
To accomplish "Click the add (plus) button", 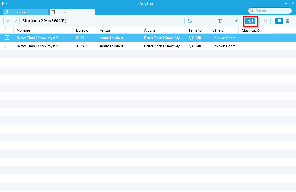I will tap(205, 21).
